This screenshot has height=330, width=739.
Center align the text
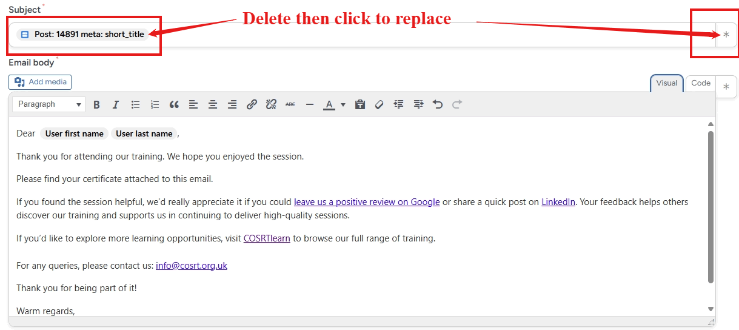(x=213, y=104)
